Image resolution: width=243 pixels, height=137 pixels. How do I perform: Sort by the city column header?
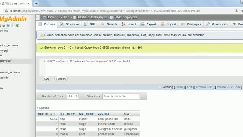(x=126, y=114)
